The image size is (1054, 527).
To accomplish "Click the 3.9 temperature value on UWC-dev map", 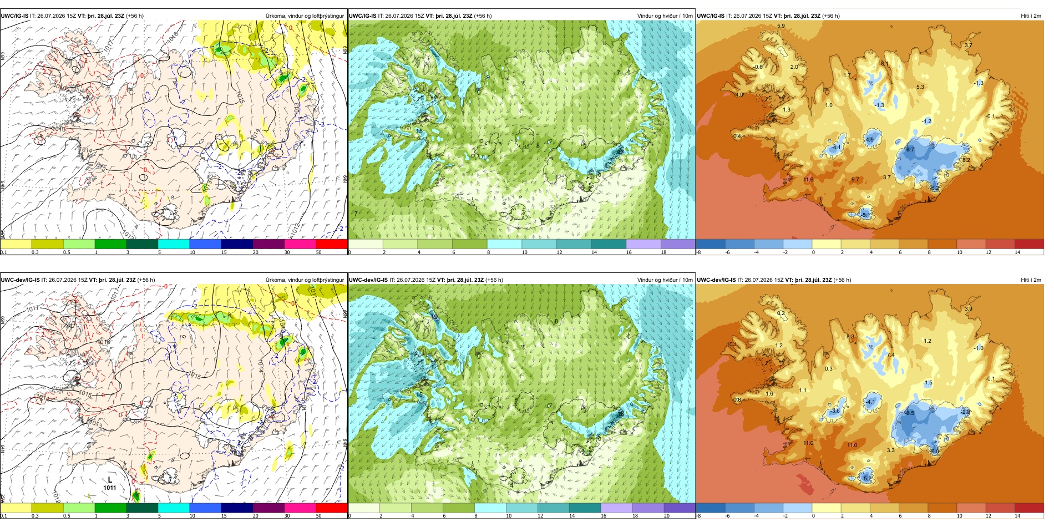I will pyautogui.click(x=969, y=309).
